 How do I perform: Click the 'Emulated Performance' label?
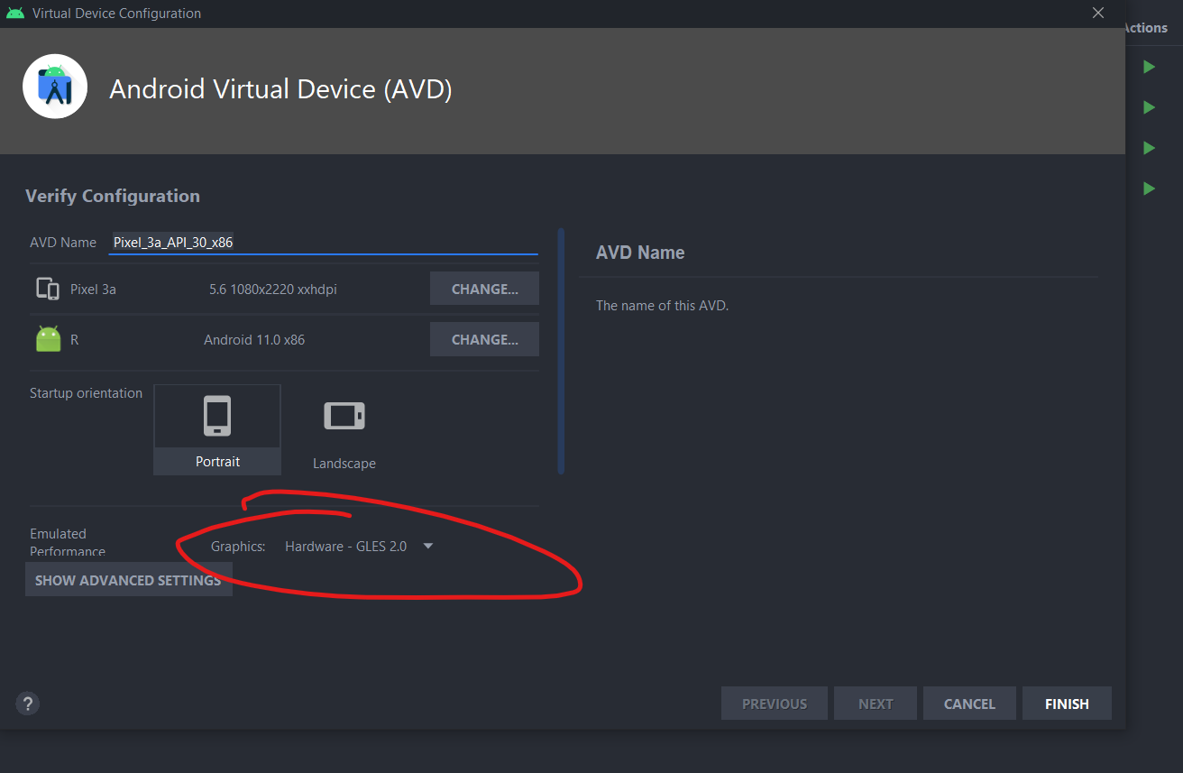(x=68, y=542)
